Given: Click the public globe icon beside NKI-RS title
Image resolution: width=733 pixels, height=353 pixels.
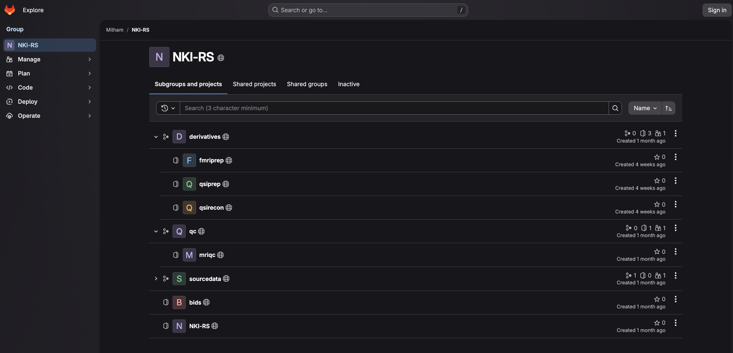Looking at the screenshot, I should (221, 58).
